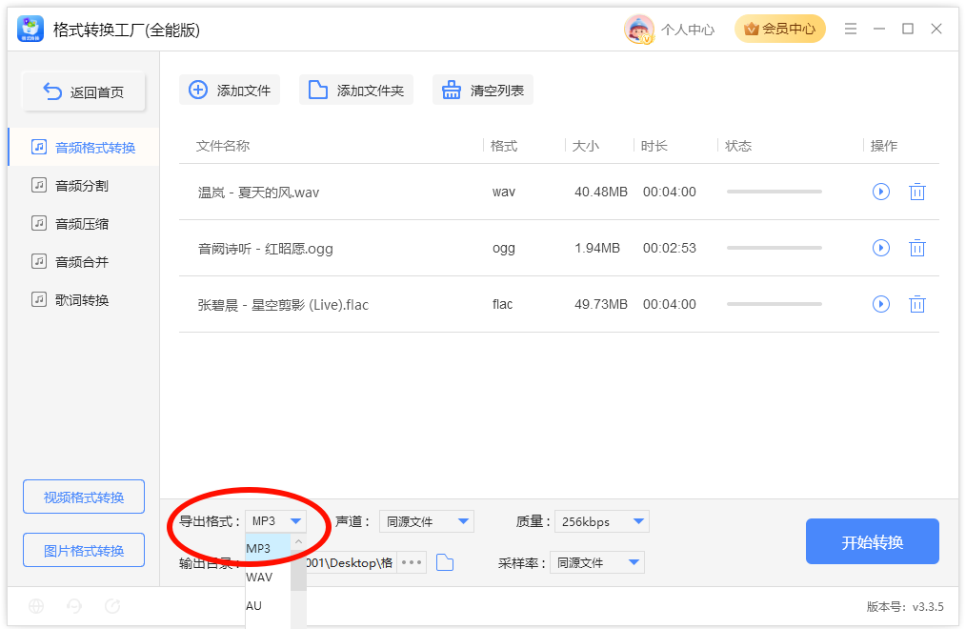This screenshot has width=966, height=629.
Task: Click the 音频合并 sidebar icon
Action: tap(39, 261)
